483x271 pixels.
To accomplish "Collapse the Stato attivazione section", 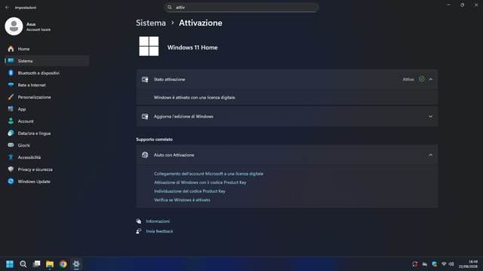I will [x=431, y=79].
